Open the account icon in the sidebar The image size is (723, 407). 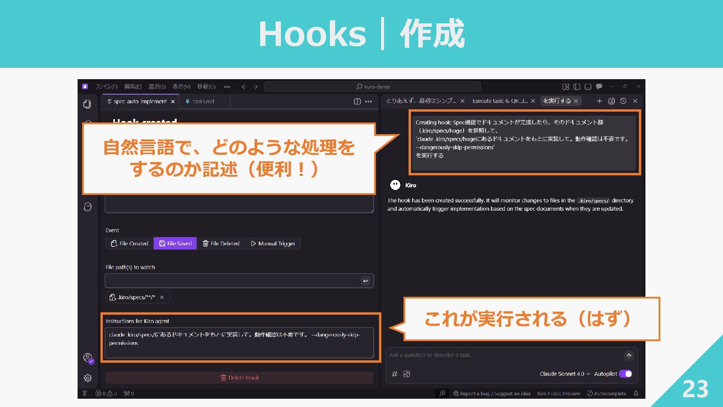tap(88, 357)
